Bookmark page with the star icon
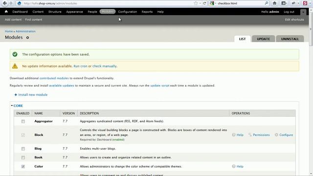This screenshot has width=313, height=176. [x=196, y=3]
